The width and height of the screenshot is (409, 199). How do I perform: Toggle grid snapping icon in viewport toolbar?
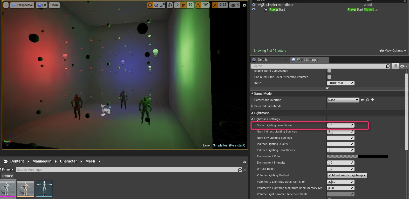pyautogui.click(x=183, y=5)
